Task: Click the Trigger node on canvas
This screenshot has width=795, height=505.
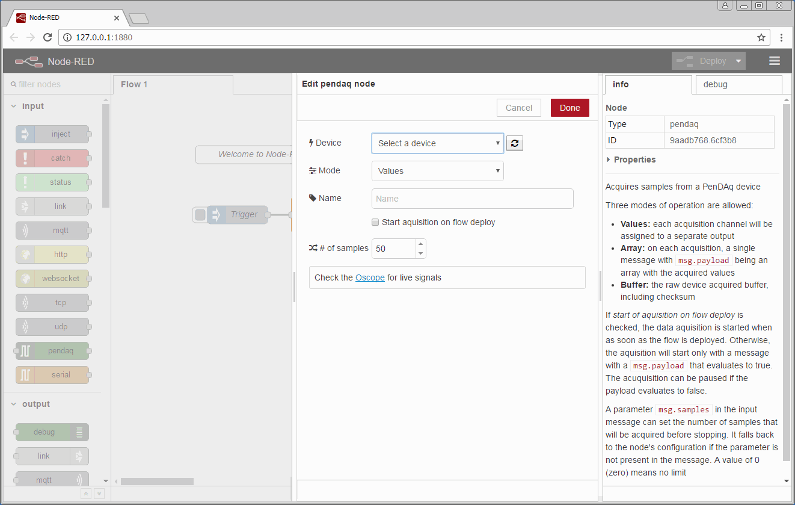Action: pyautogui.click(x=238, y=215)
